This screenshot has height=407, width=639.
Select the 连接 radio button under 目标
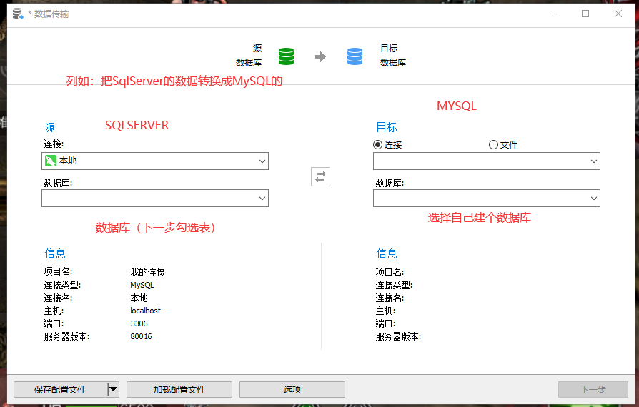tap(378, 144)
